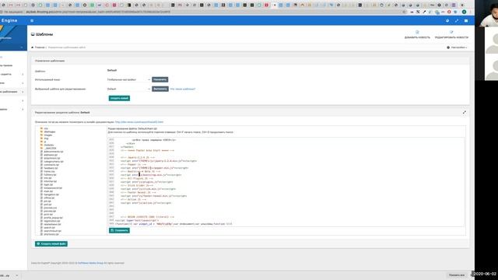Open the Default template selection dropdown

click(128, 89)
